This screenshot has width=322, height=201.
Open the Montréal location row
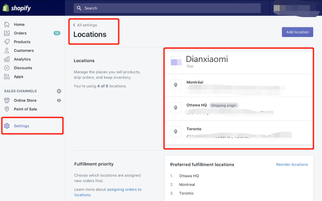click(239, 85)
